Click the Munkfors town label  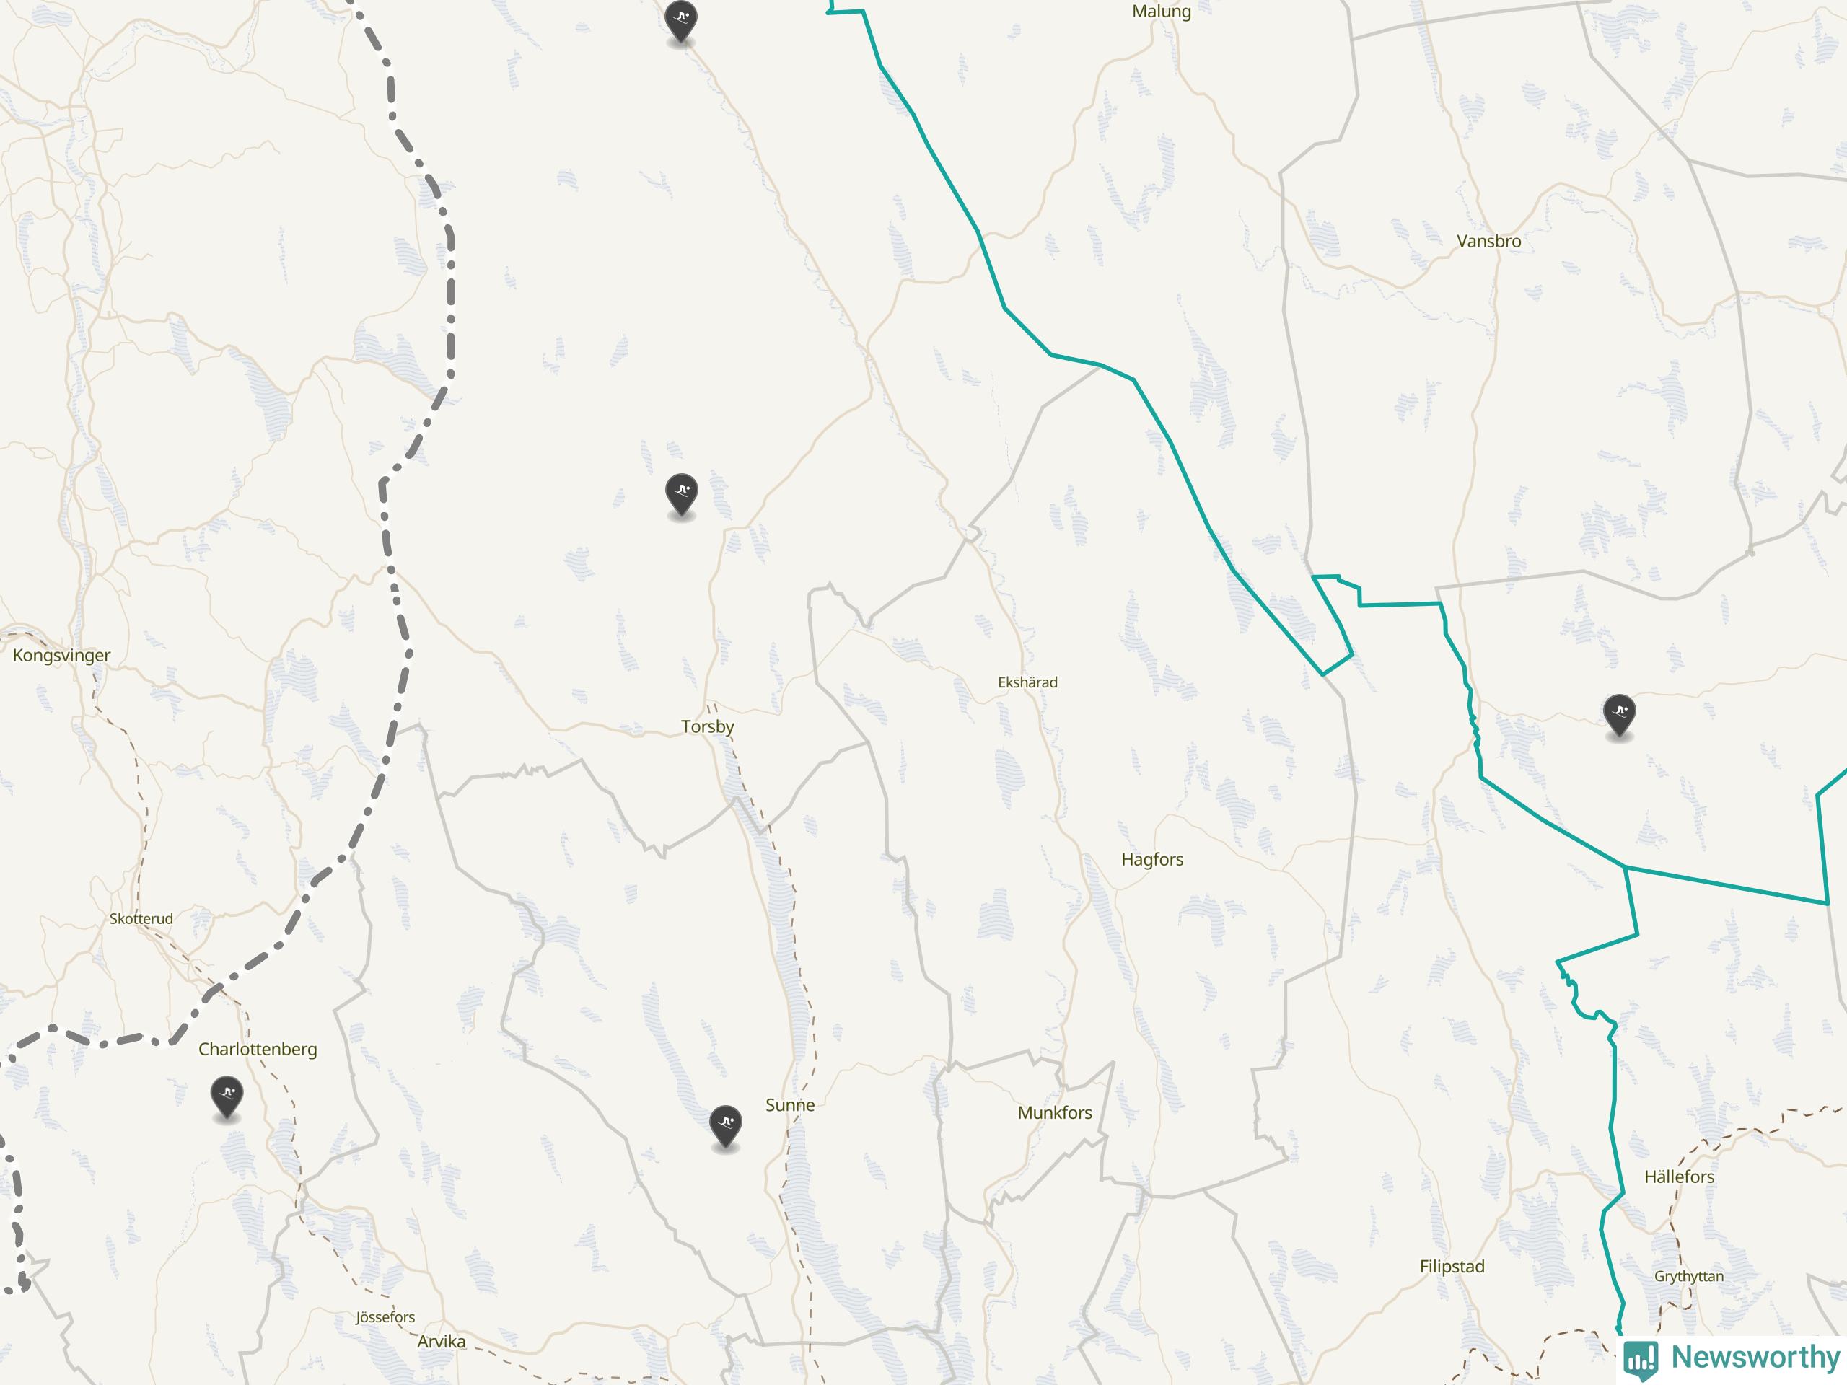(1055, 1112)
